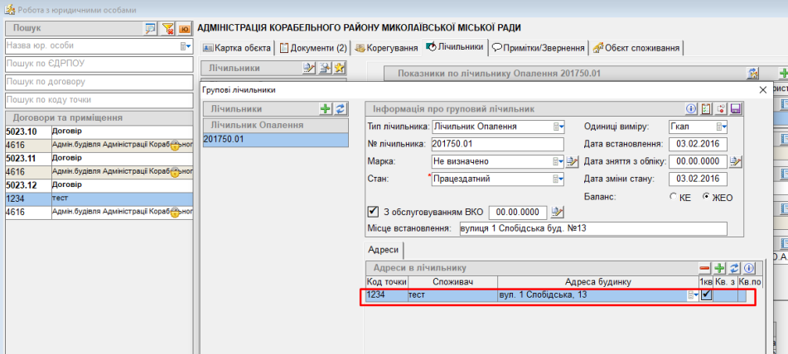This screenshot has height=354, width=788.
Task: Click the Місце встановлення input field
Action: click(x=592, y=229)
